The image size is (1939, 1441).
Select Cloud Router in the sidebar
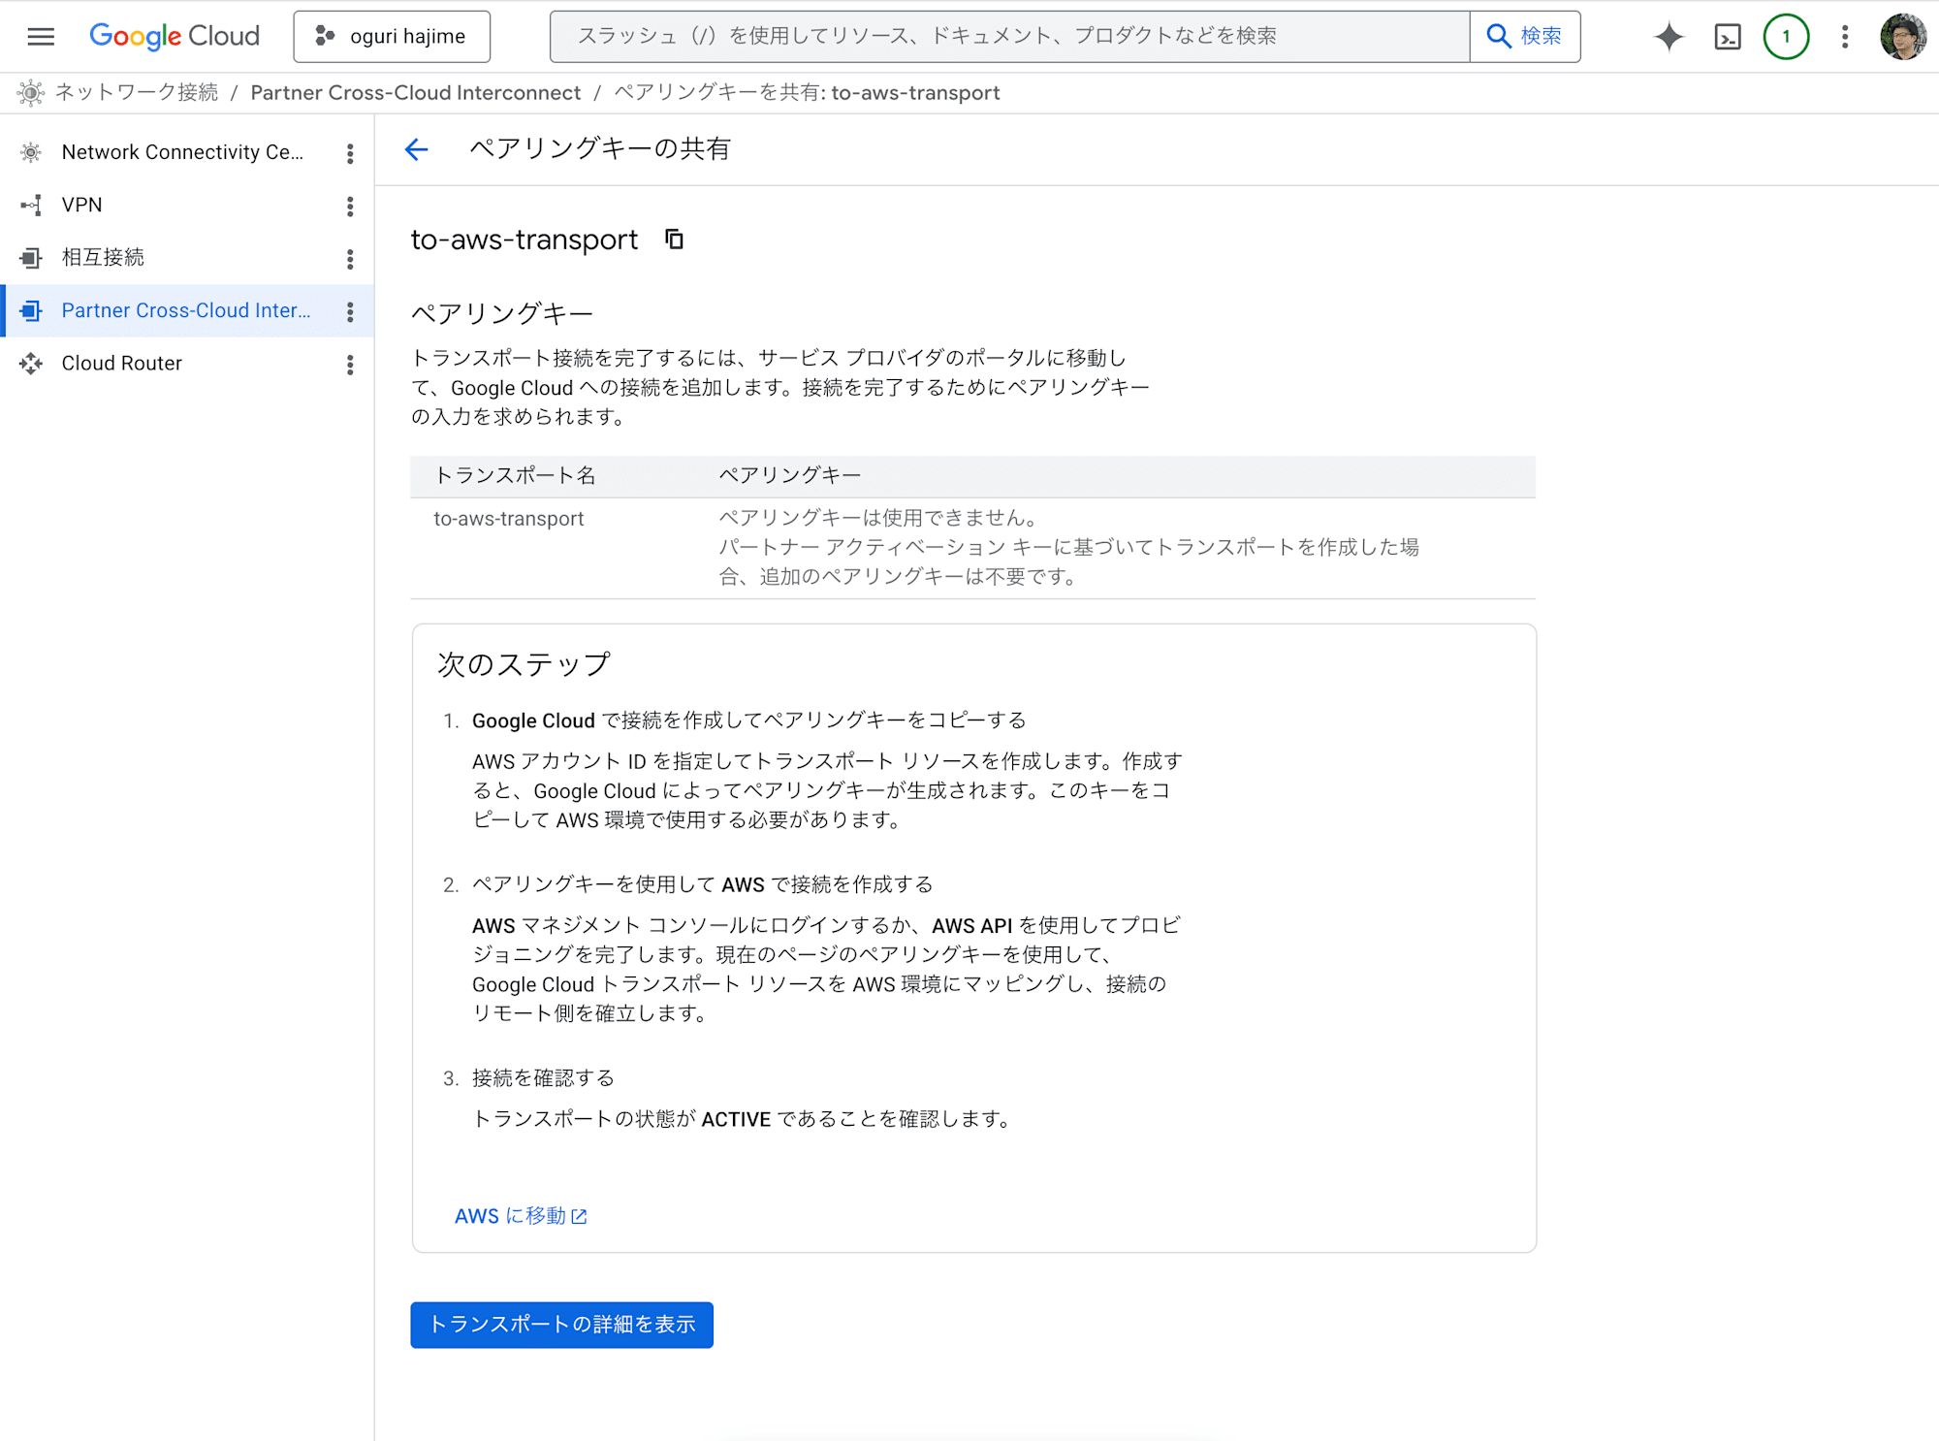click(x=122, y=363)
